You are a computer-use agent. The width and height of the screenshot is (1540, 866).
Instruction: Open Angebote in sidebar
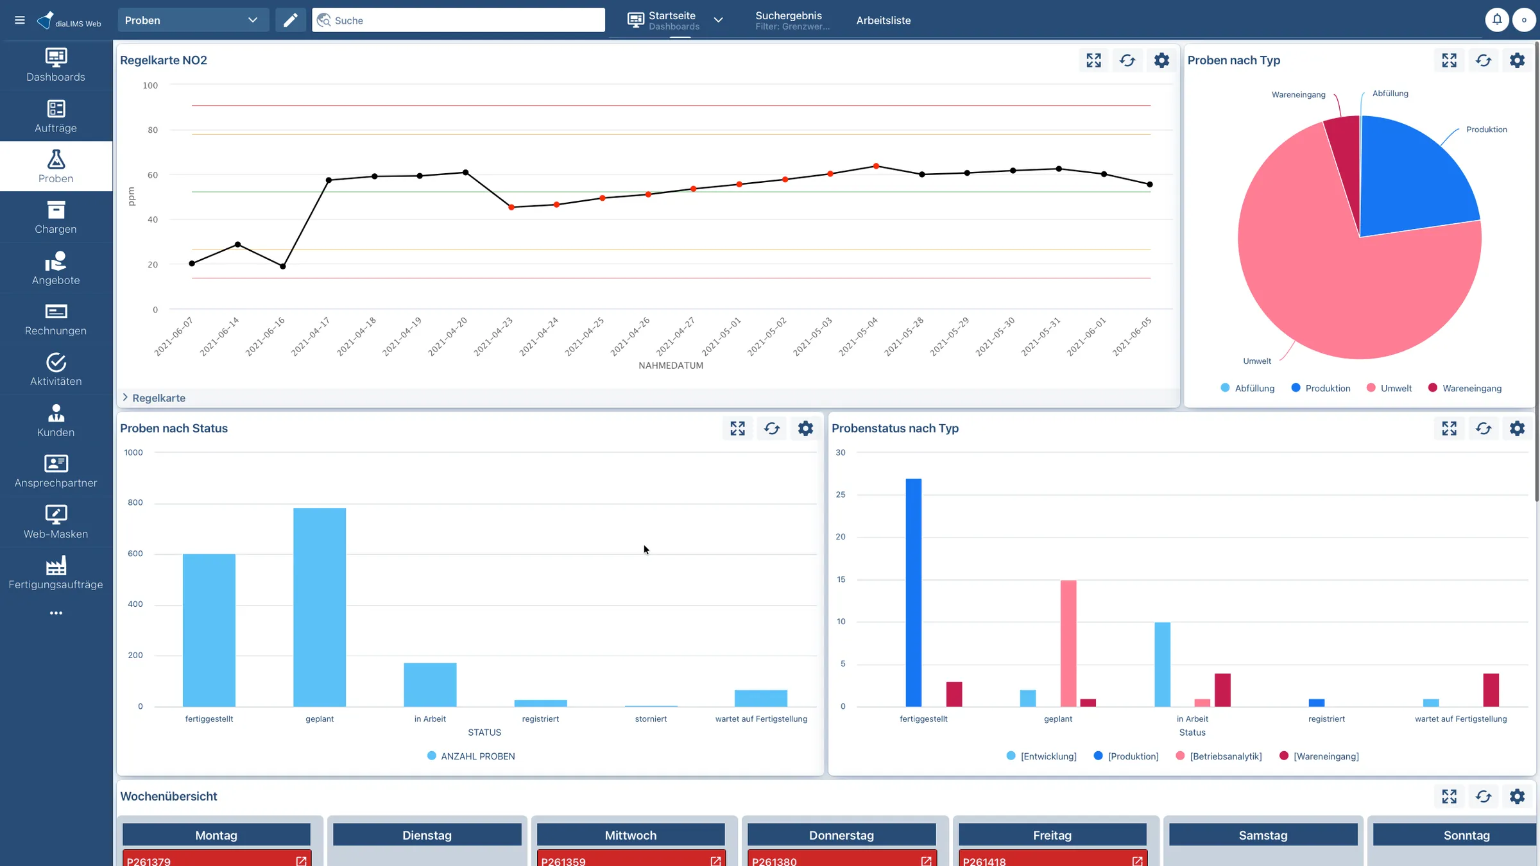point(56,268)
